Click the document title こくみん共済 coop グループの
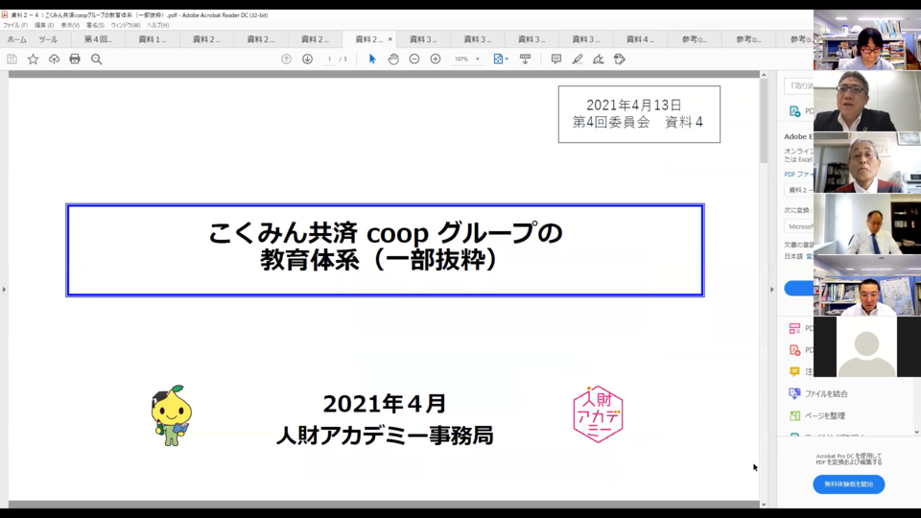921x518 pixels. [386, 233]
